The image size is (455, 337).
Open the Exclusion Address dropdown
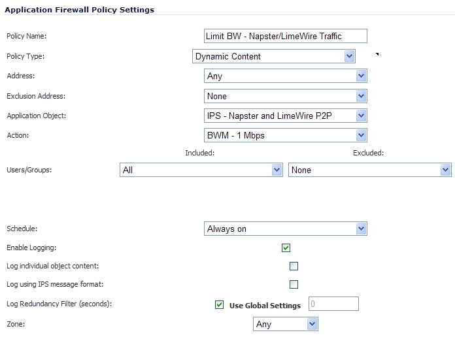(285, 96)
